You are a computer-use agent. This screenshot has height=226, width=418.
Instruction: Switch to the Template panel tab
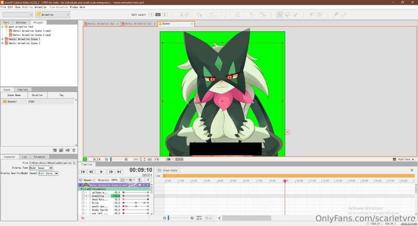[x=22, y=90]
